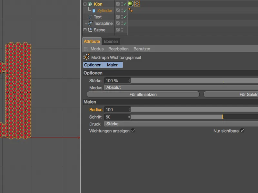Switch to the Ebenen tab
The image size is (258, 193).
(x=111, y=41)
